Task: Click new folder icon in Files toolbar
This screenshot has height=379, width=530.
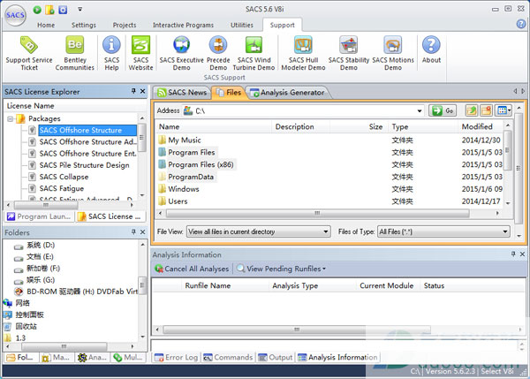Action: click(x=486, y=110)
